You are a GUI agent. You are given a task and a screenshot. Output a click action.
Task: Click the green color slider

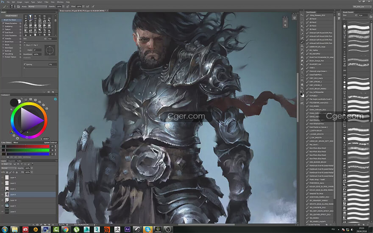pyautogui.click(x=25, y=150)
